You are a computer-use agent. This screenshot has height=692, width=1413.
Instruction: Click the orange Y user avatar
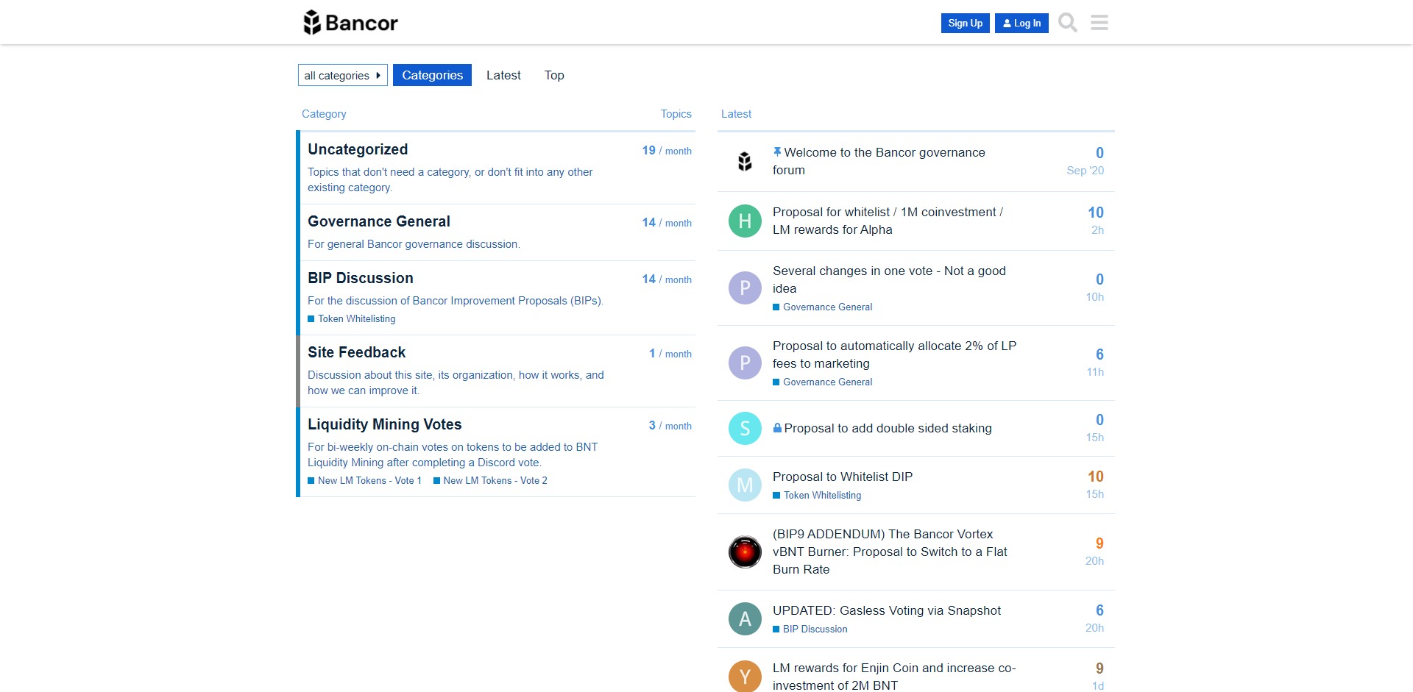click(745, 676)
